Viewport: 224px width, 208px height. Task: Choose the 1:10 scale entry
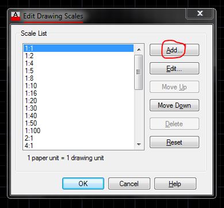(78, 86)
